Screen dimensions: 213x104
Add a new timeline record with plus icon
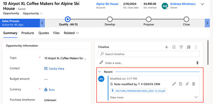coord(166,47)
